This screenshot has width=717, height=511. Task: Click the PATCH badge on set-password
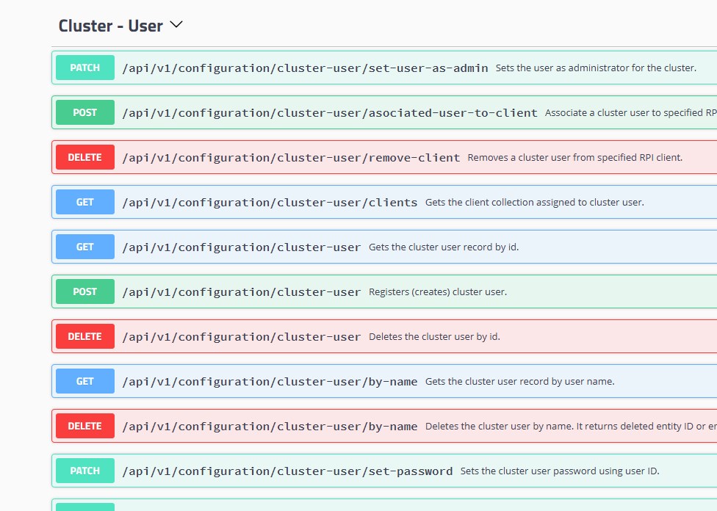(x=84, y=471)
